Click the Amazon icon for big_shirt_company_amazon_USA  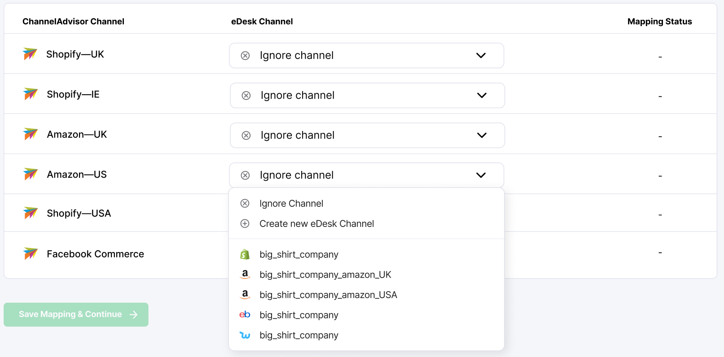(x=245, y=294)
